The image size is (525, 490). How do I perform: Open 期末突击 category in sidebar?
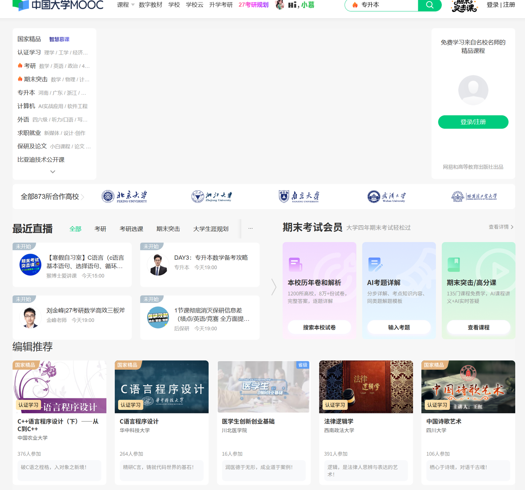pyautogui.click(x=36, y=79)
